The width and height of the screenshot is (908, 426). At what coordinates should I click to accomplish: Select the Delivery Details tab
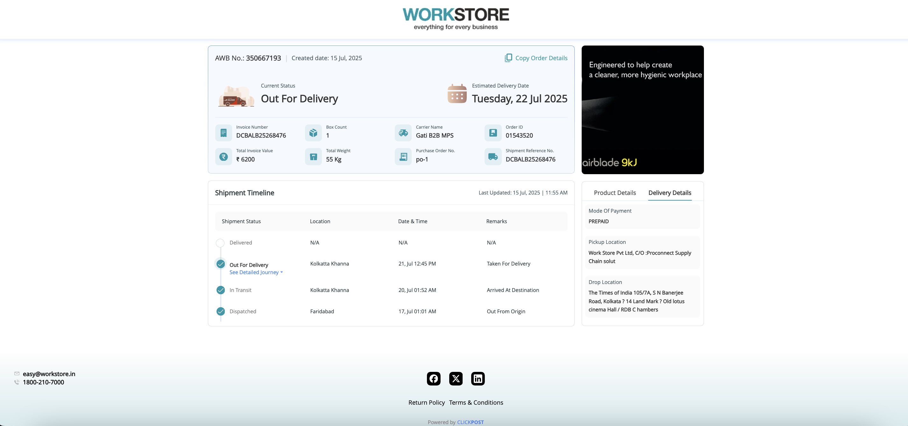[x=670, y=193]
